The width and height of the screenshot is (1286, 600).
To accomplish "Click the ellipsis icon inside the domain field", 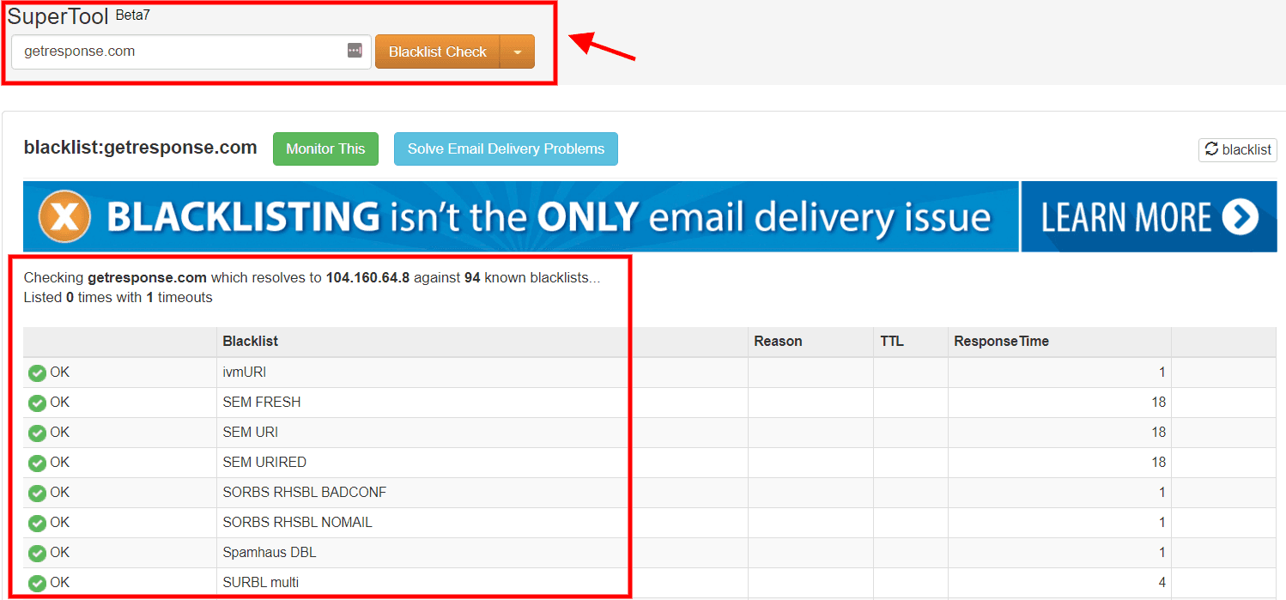I will pyautogui.click(x=355, y=52).
